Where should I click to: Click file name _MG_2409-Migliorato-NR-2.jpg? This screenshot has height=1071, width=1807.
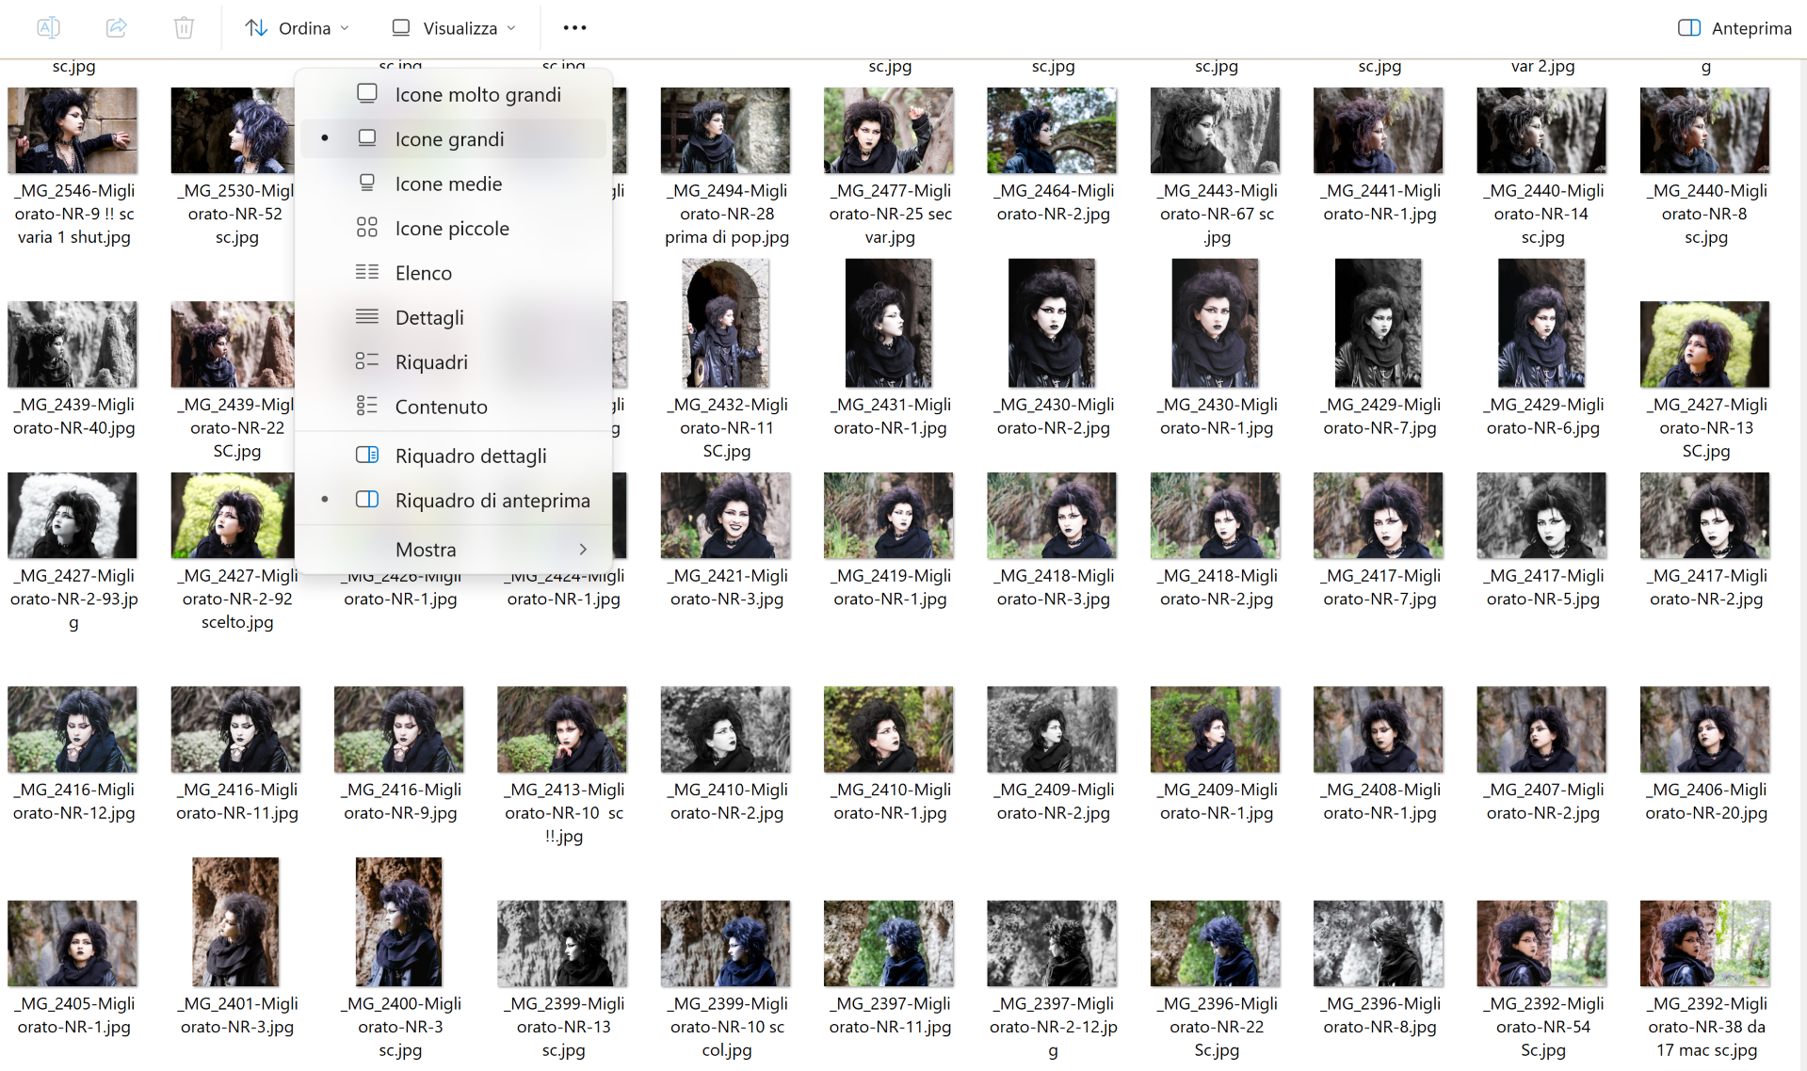click(x=1054, y=801)
